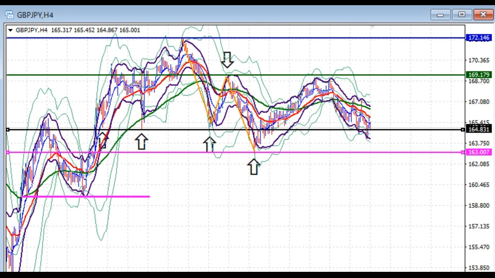Screen dimensions: 495x278
Task: Select the right end handle of the black line
Action: 463,130
